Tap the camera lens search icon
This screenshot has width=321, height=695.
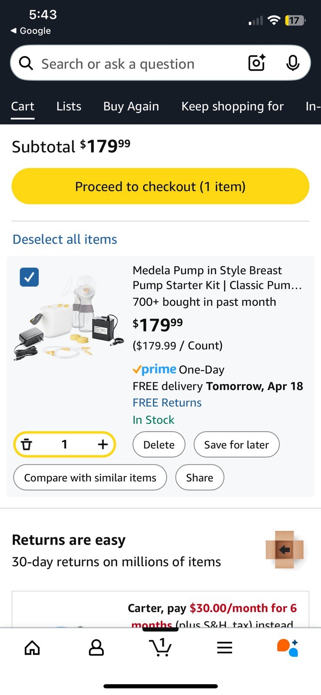257,63
